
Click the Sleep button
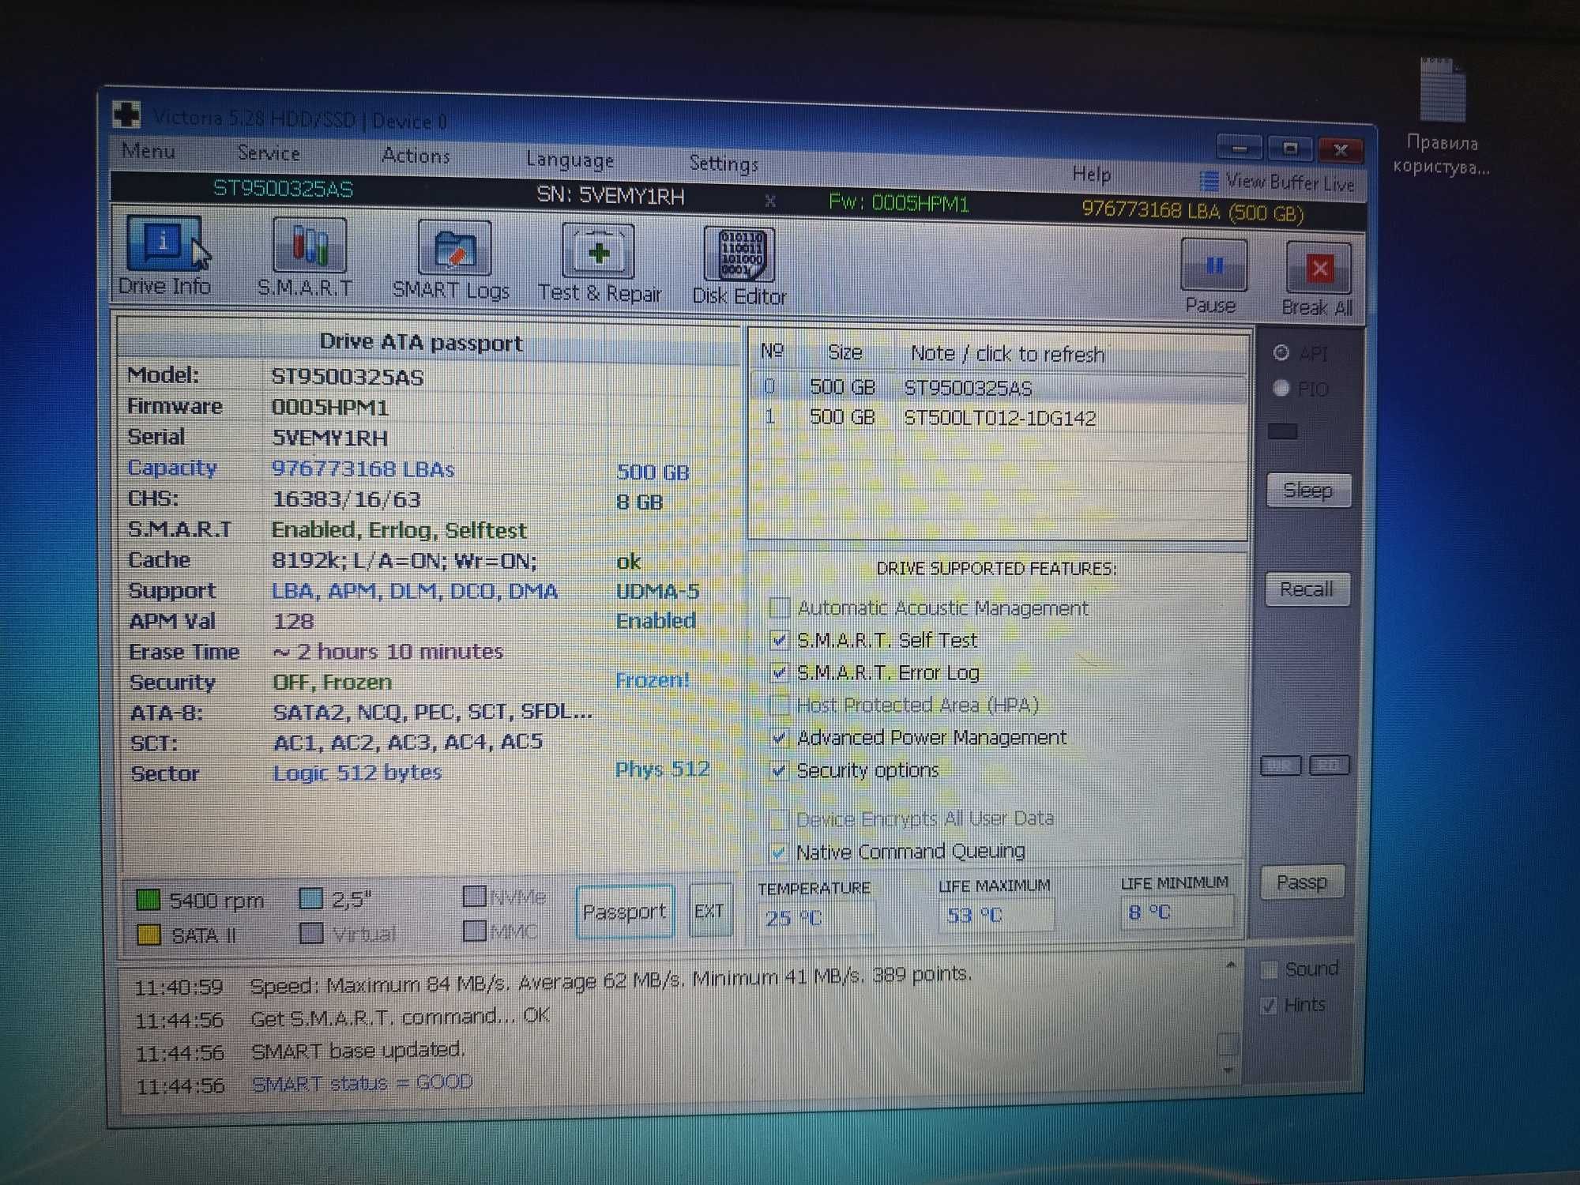1307,491
